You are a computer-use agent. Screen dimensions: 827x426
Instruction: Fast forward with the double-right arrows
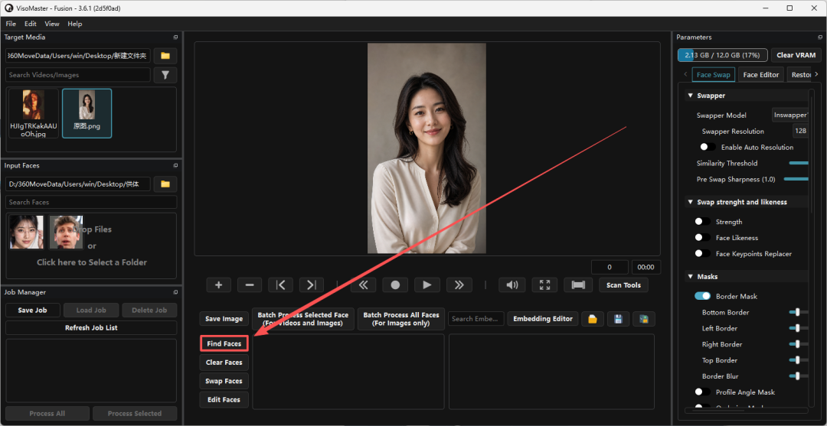[459, 285]
